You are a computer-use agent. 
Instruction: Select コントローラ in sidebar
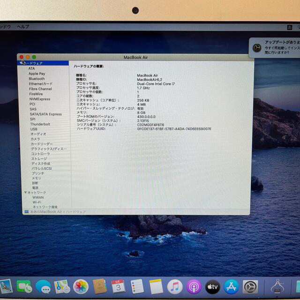(40, 154)
